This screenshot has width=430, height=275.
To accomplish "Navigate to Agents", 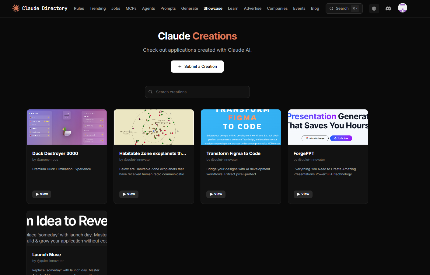I will tap(149, 9).
